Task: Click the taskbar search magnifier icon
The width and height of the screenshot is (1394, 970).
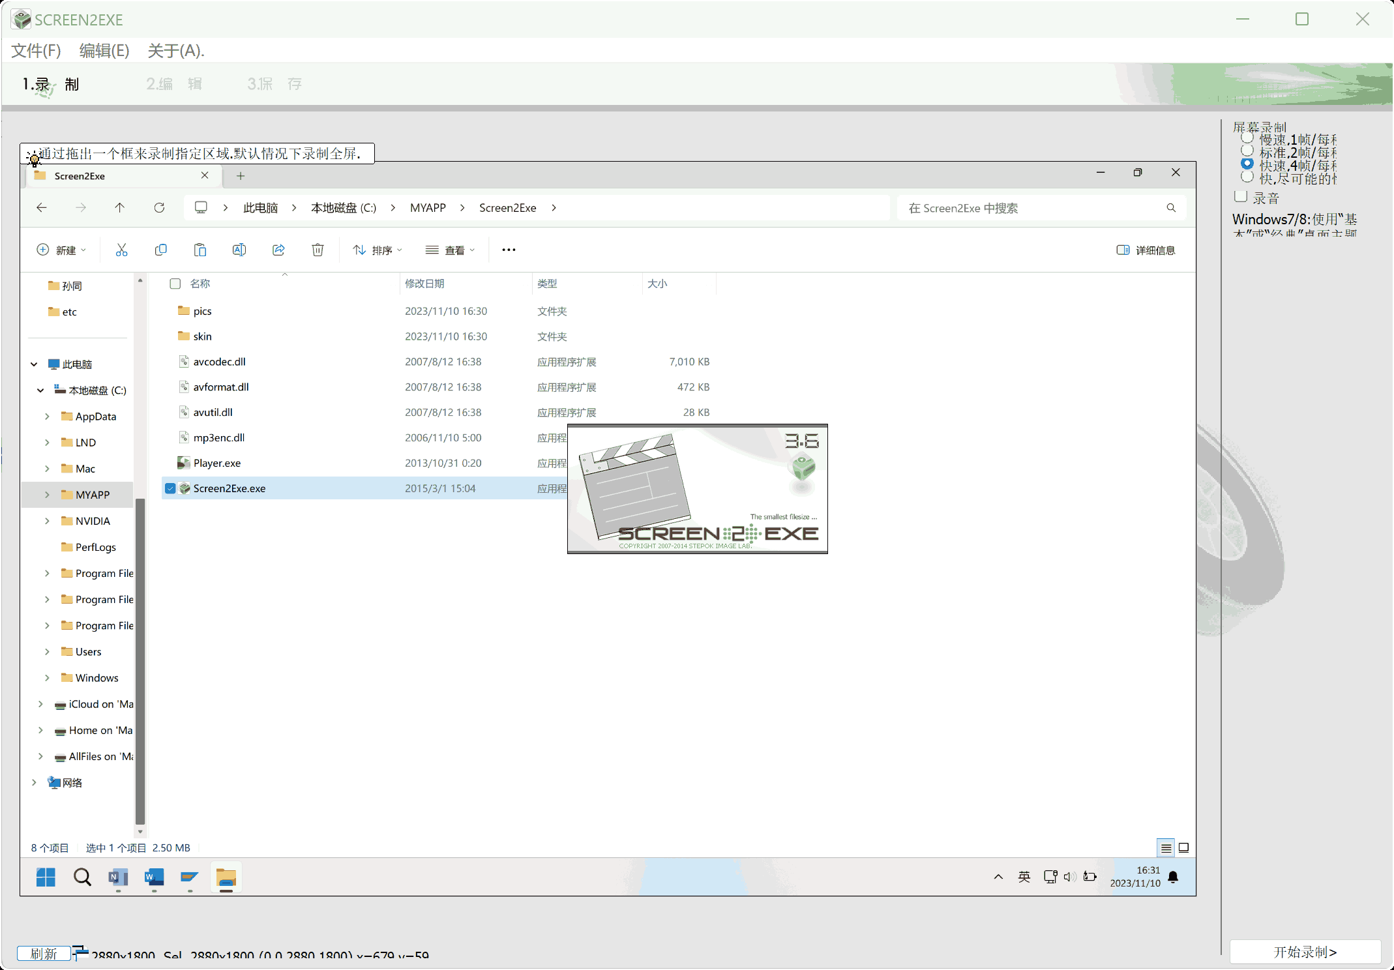Action: pos(82,877)
